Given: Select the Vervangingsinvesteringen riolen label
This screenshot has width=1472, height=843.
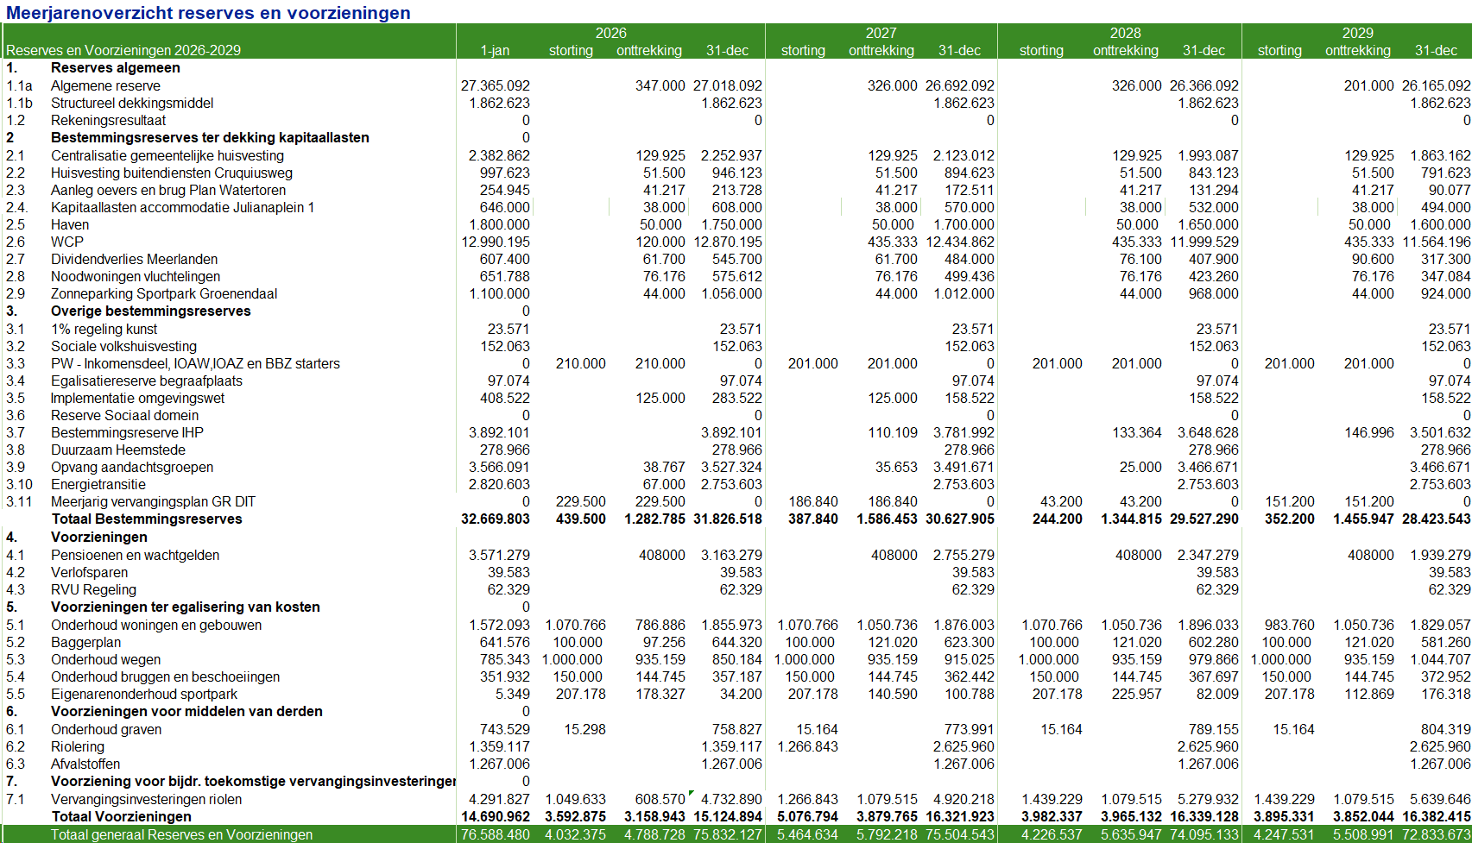Looking at the screenshot, I should [x=146, y=799].
